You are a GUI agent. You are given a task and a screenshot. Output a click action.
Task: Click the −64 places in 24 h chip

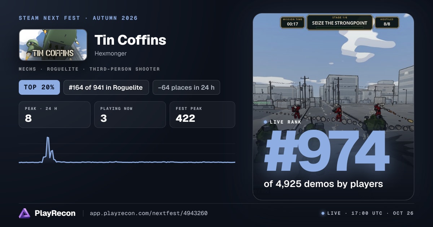pos(186,87)
